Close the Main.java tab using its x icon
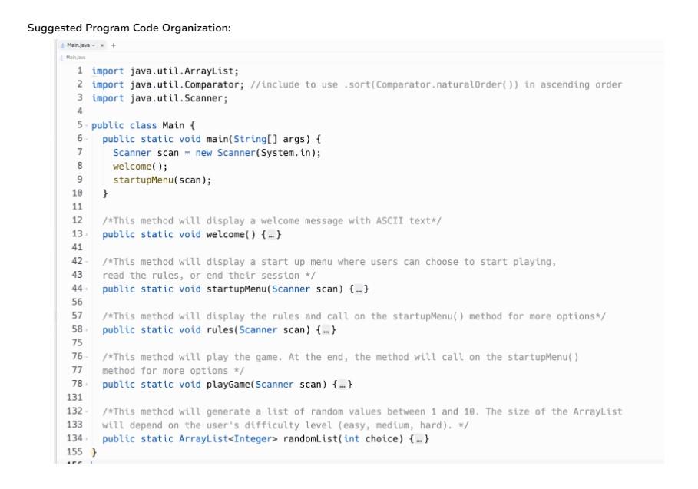698x489 pixels. (x=102, y=47)
